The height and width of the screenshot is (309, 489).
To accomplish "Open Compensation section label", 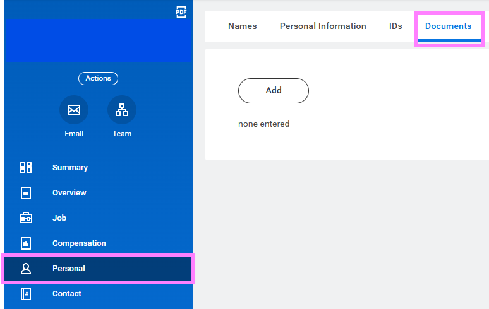I will pyautogui.click(x=79, y=243).
